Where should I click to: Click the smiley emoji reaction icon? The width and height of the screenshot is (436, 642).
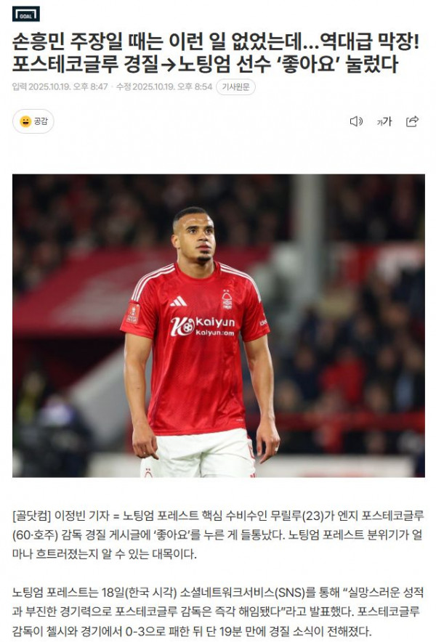pos(25,121)
